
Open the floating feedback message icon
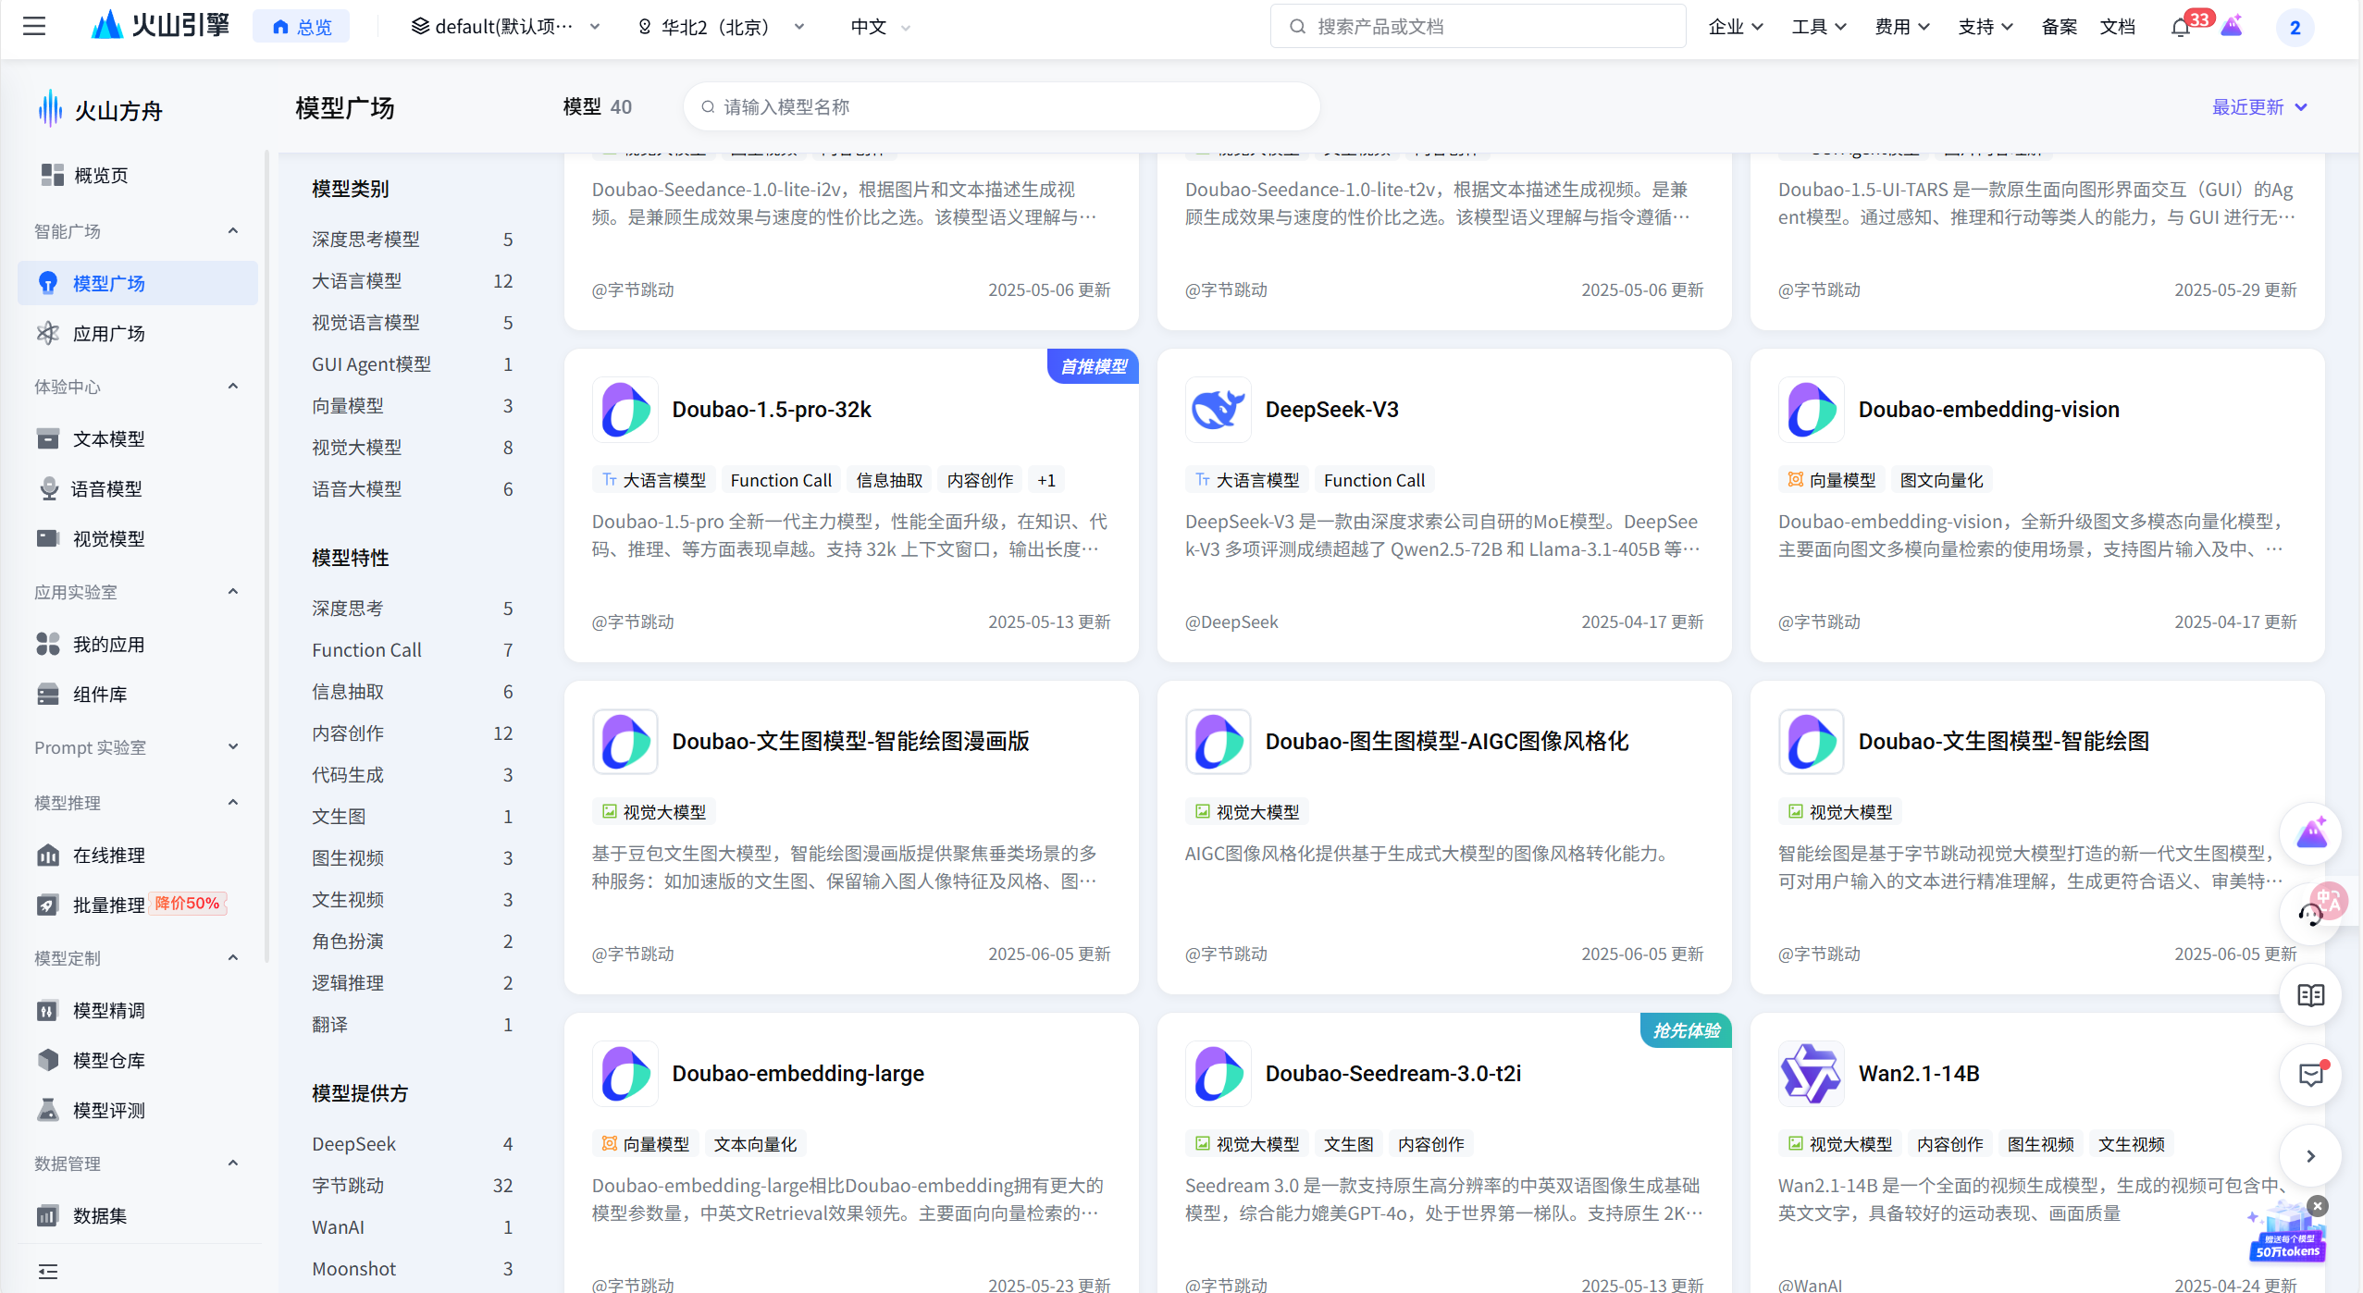(2310, 1075)
